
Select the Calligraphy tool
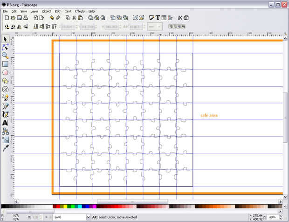(5, 115)
